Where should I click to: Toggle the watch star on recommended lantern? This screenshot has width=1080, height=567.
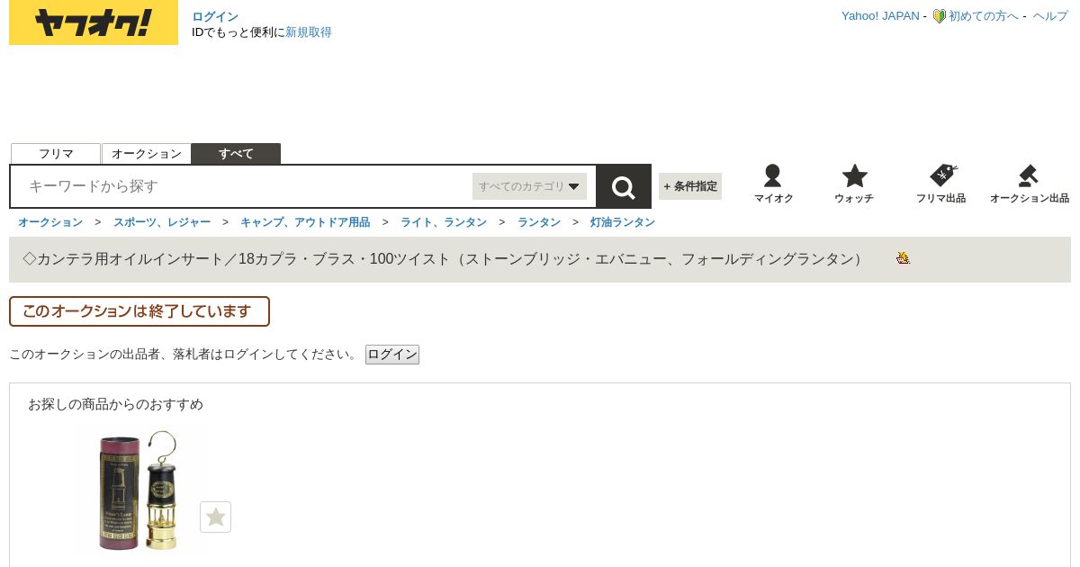click(x=215, y=517)
